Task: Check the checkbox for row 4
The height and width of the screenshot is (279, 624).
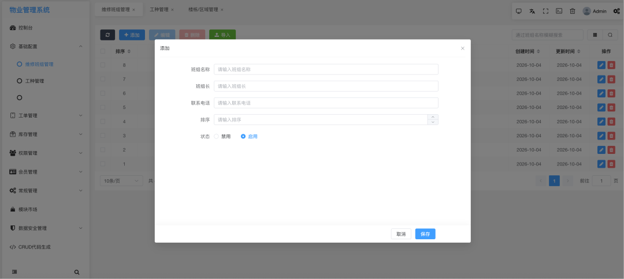Action: [103, 122]
